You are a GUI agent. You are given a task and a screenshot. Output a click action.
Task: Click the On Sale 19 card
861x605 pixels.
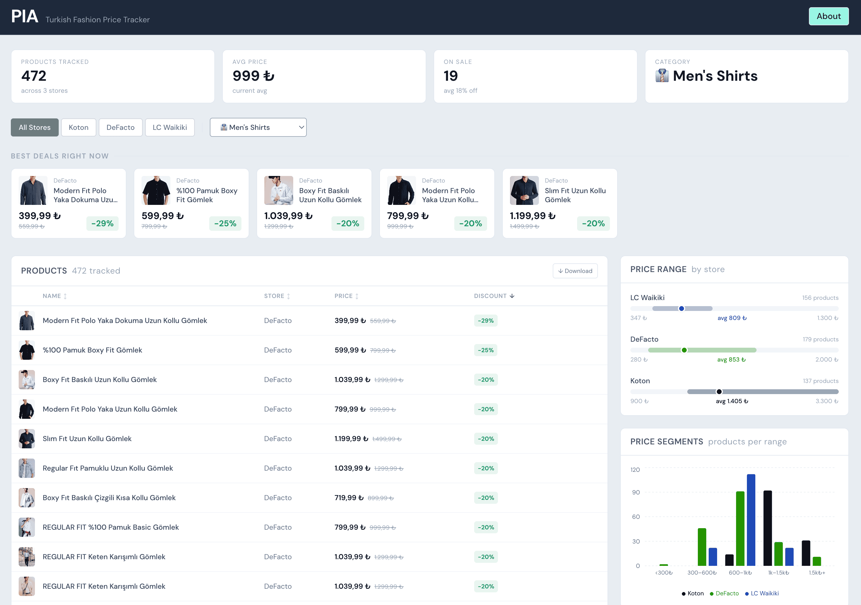[x=536, y=77]
